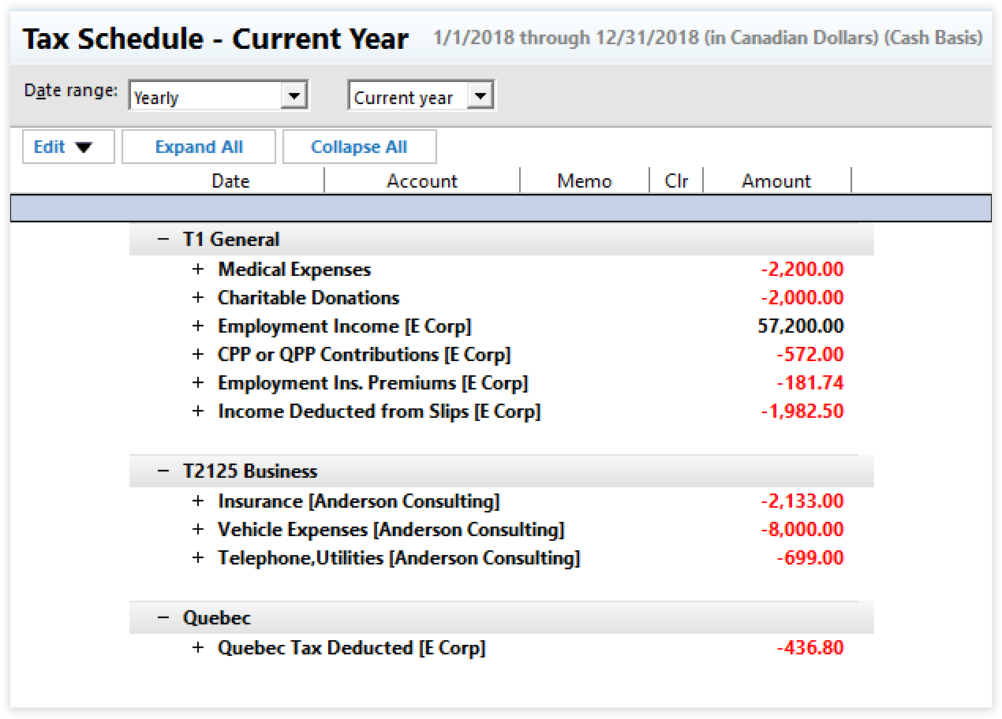
Task: Collapse the T2125 Business section
Action: [163, 471]
